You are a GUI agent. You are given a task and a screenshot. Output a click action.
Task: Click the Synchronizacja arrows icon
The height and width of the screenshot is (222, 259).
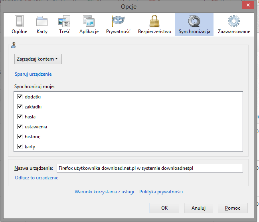click(194, 21)
